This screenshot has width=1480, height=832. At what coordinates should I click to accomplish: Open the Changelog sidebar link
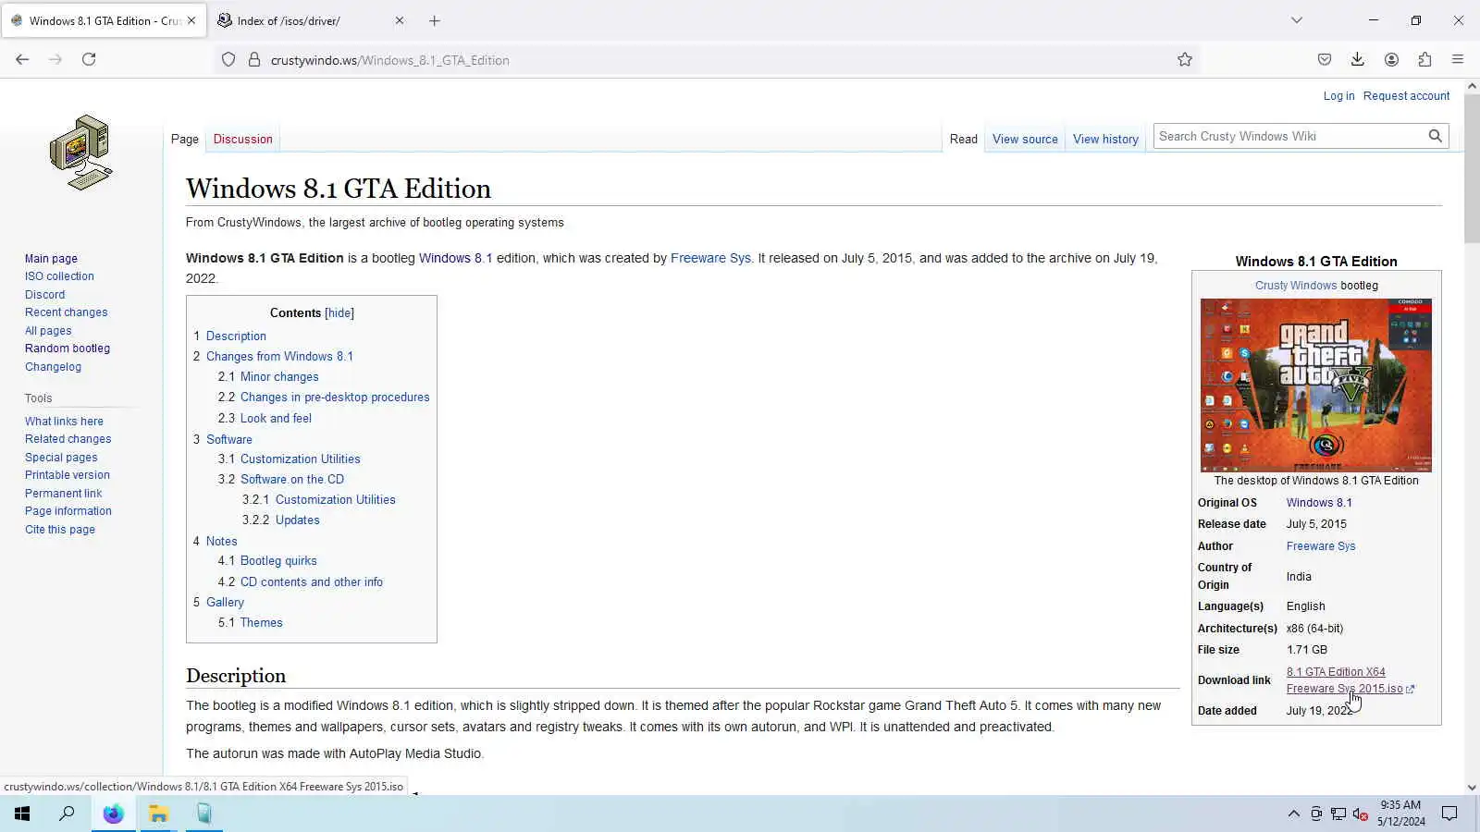pos(53,367)
